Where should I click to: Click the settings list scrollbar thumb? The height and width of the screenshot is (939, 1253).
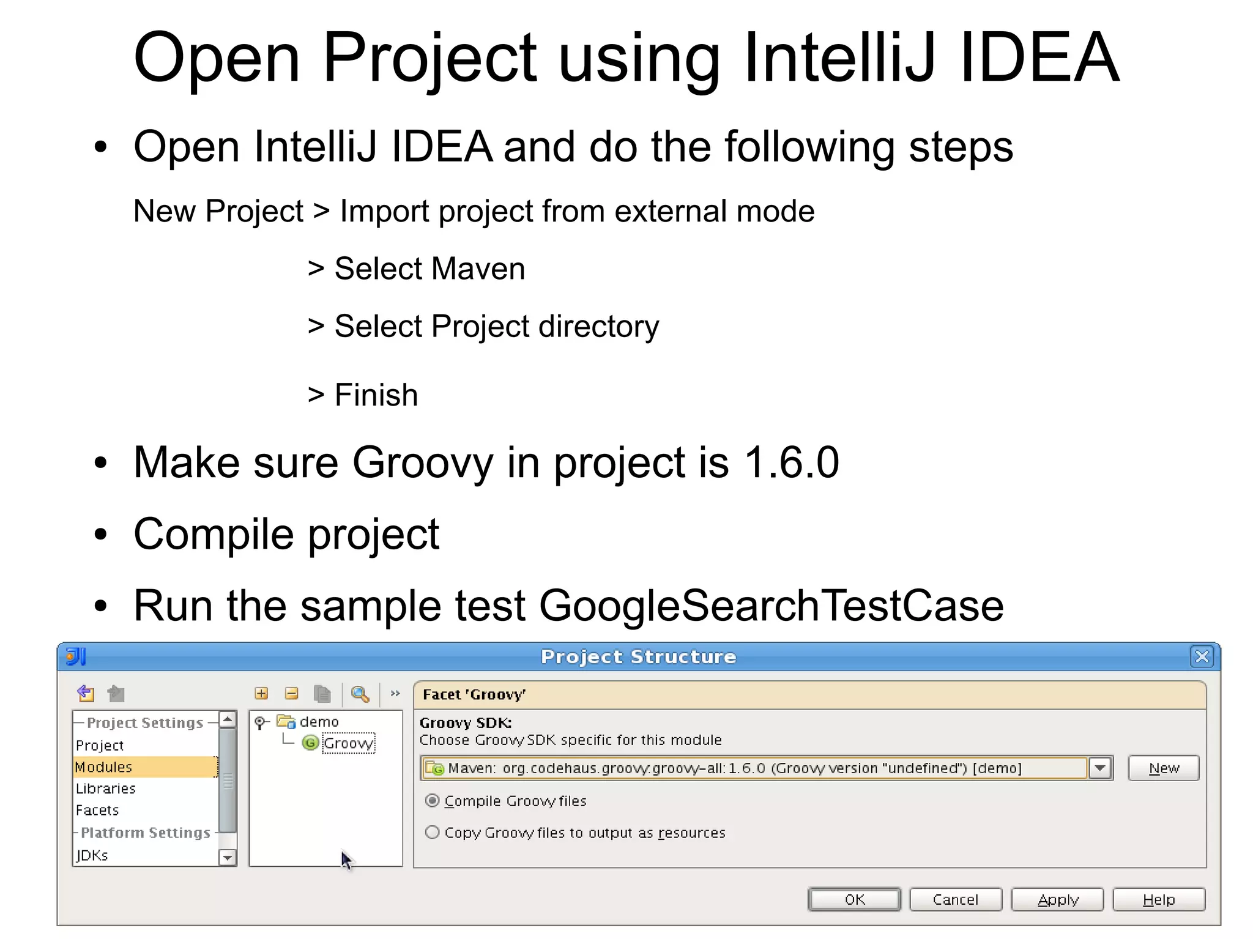pyautogui.click(x=228, y=780)
